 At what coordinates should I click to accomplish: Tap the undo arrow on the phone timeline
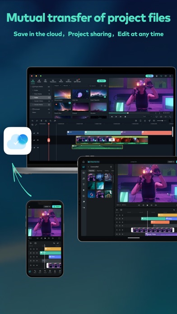(54, 243)
